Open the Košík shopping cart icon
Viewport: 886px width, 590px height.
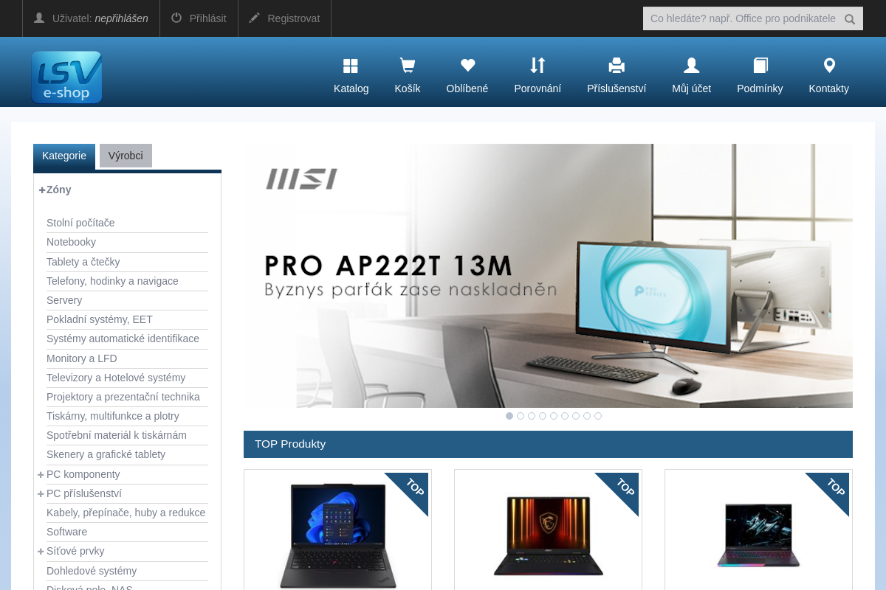click(408, 66)
